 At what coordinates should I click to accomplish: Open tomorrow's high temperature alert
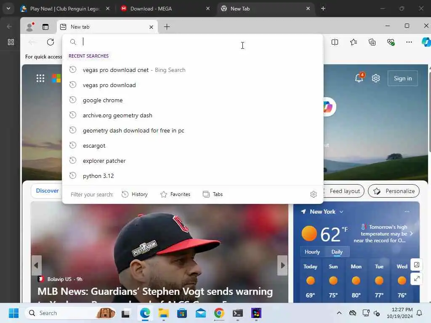383,234
